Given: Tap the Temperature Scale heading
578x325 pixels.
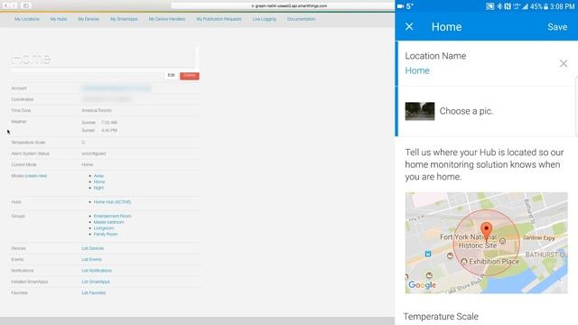Looking at the screenshot, I should coord(441,316).
